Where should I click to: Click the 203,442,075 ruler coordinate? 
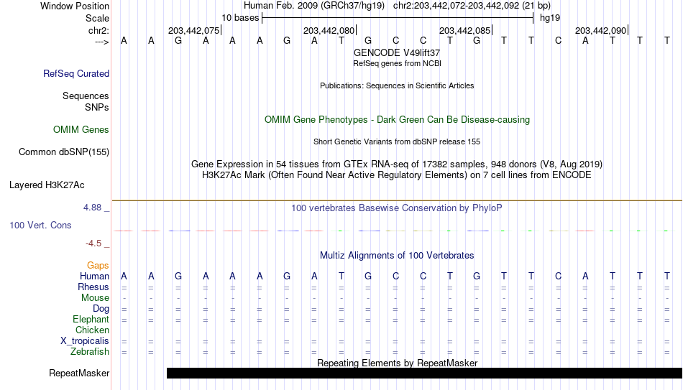pyautogui.click(x=194, y=30)
